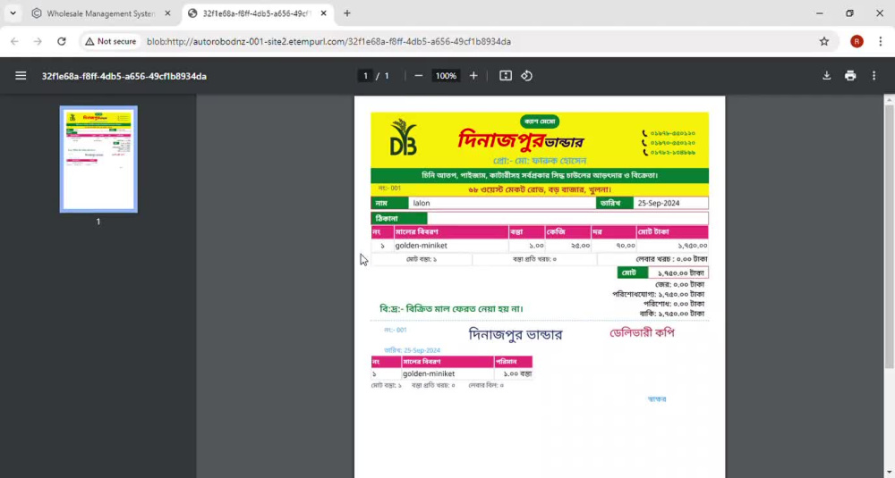Expand the tab search dropdown
This screenshot has height=478, width=895.
pos(13,13)
